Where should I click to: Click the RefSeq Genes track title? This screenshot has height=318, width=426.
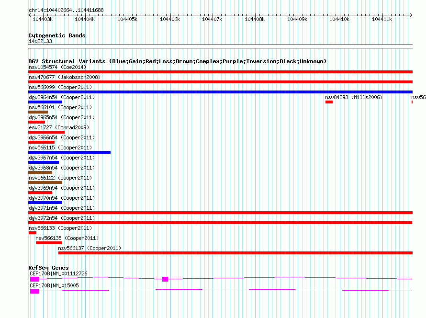[x=48, y=268]
